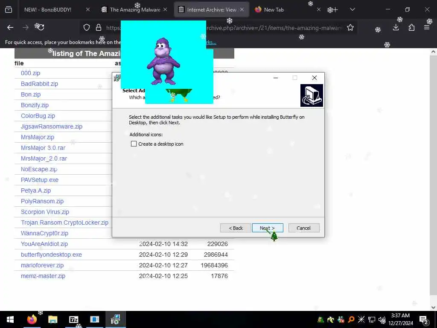Open the blue window app in taskbar

(94, 319)
